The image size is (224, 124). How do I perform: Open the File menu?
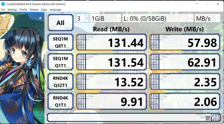coord(3,10)
